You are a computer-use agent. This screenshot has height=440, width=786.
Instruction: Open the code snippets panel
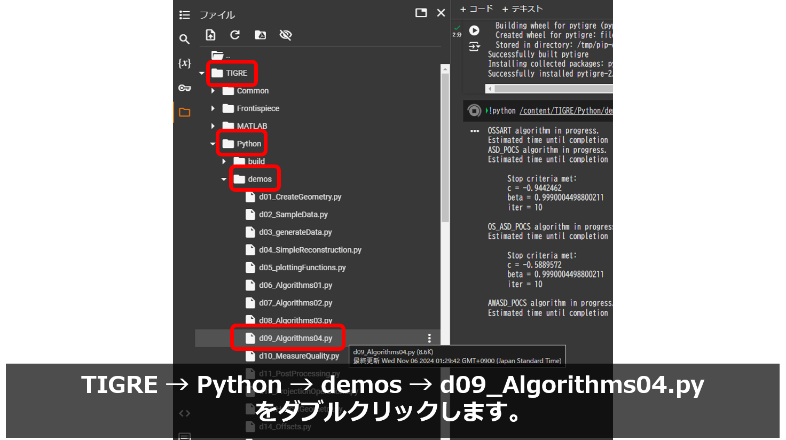pos(184,413)
